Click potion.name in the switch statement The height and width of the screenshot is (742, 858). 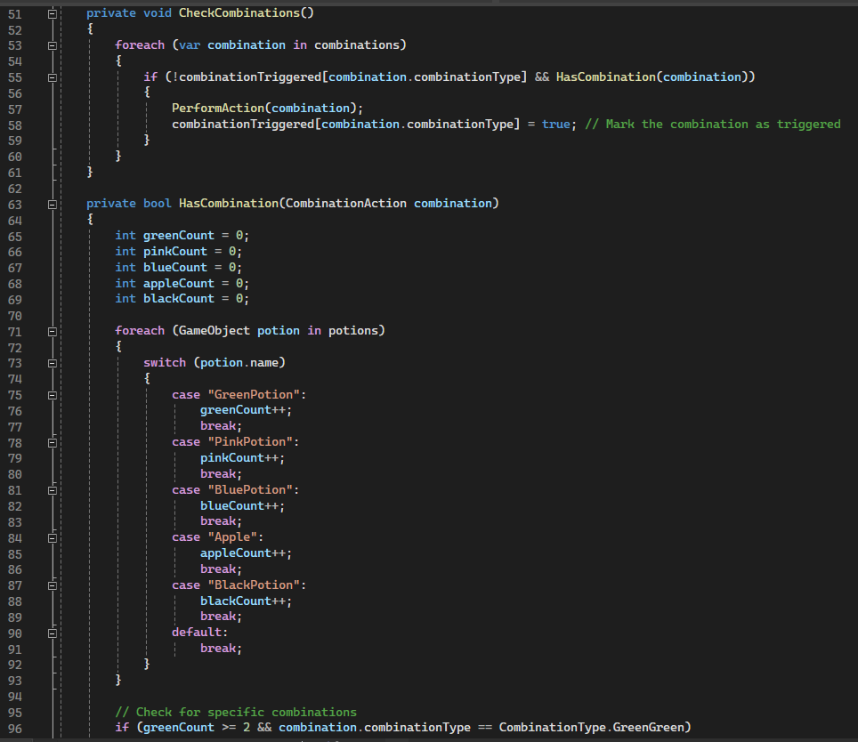pyautogui.click(x=239, y=362)
